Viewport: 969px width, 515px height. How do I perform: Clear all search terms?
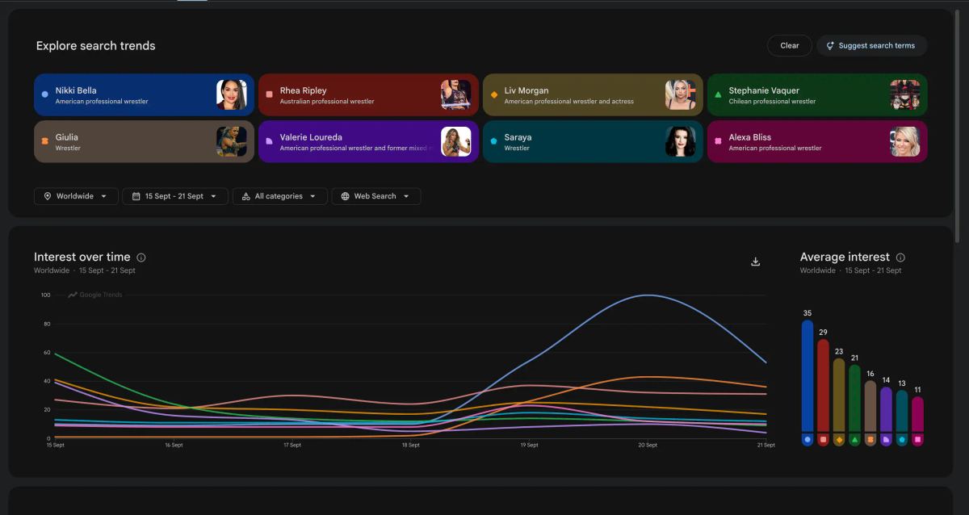coord(790,46)
